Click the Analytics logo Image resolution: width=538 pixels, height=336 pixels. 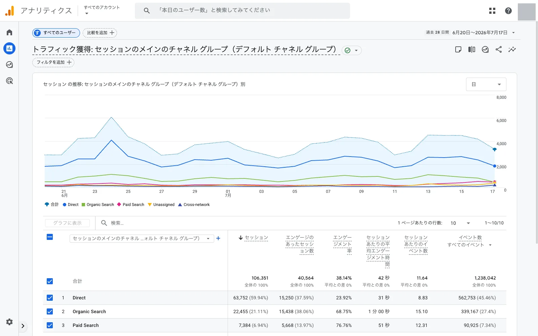pos(10,11)
